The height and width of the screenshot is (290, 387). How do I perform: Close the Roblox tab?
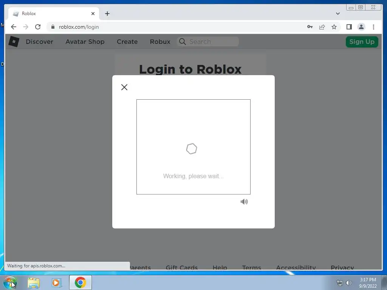[x=93, y=14]
